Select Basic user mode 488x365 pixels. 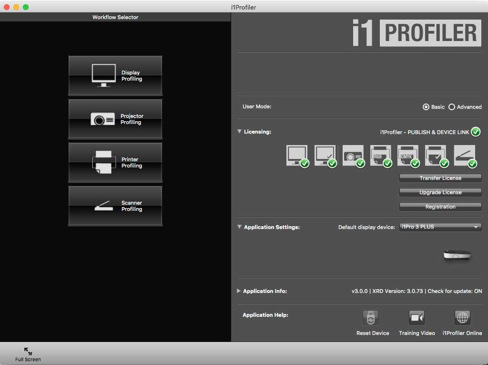426,107
